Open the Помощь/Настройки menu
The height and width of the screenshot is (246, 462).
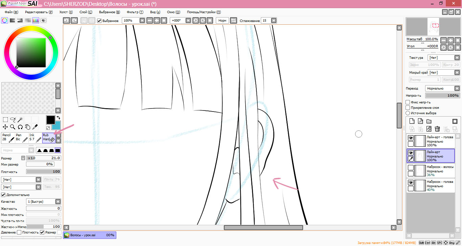click(x=204, y=12)
